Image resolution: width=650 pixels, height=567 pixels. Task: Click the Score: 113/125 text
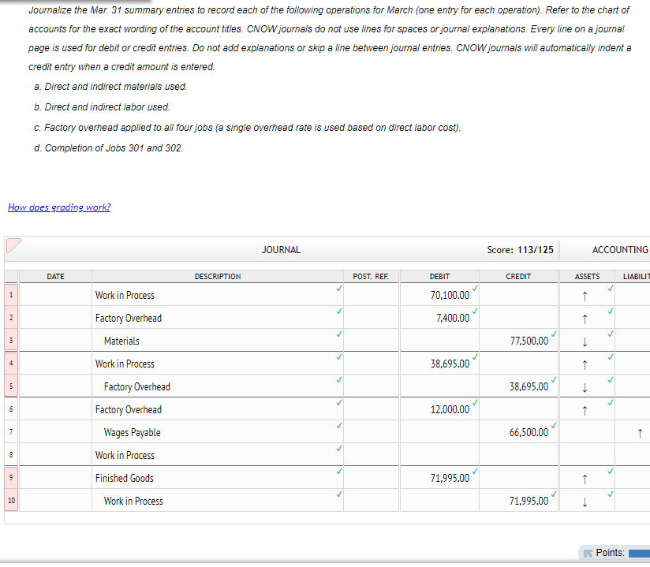(x=521, y=250)
